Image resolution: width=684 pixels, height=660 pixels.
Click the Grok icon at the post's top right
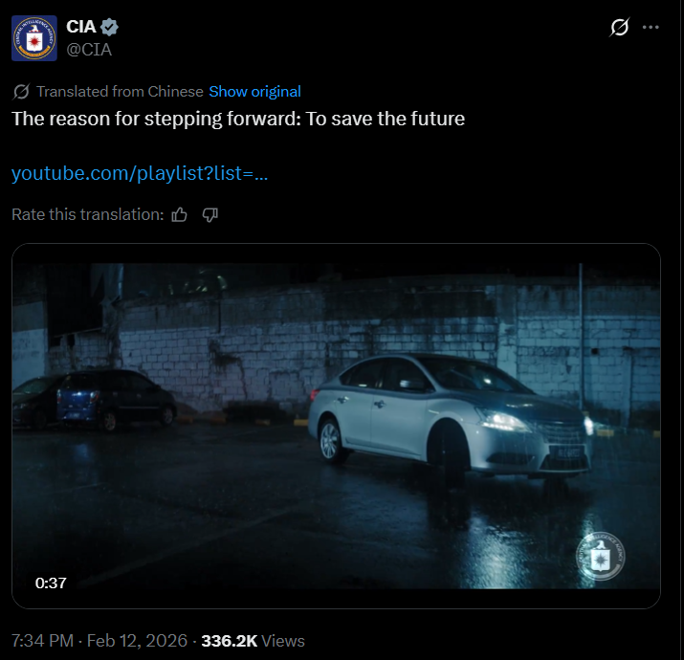[x=619, y=28]
